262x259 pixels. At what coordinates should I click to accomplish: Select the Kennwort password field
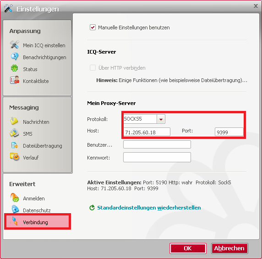[x=157, y=157]
